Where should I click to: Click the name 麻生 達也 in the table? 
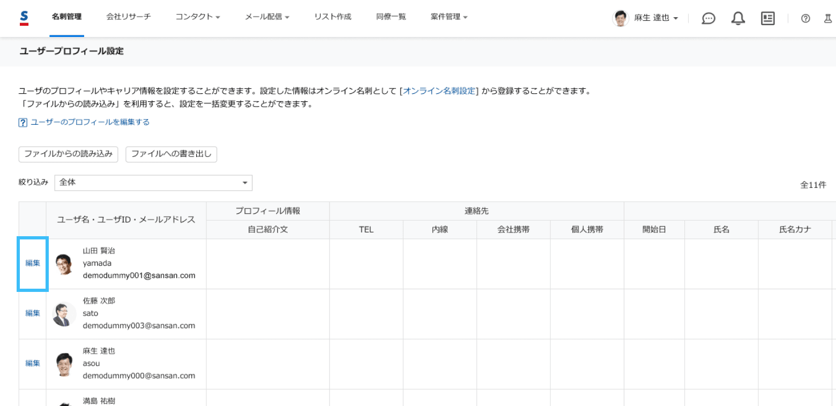point(99,351)
